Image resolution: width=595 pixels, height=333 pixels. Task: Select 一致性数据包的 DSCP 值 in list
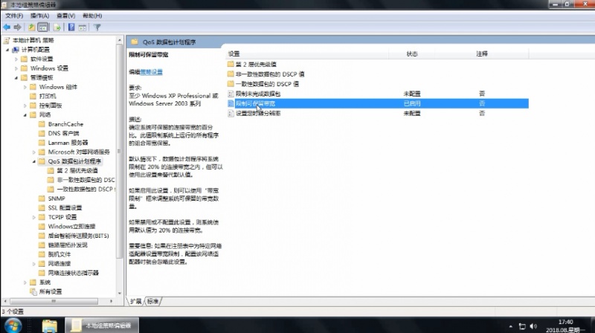267,84
